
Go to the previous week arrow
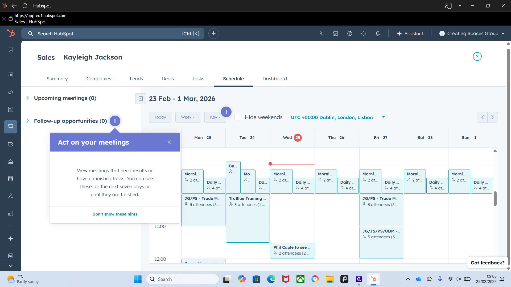click(x=482, y=117)
